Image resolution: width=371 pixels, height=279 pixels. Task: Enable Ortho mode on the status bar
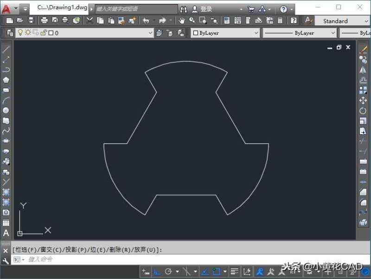tap(156, 271)
